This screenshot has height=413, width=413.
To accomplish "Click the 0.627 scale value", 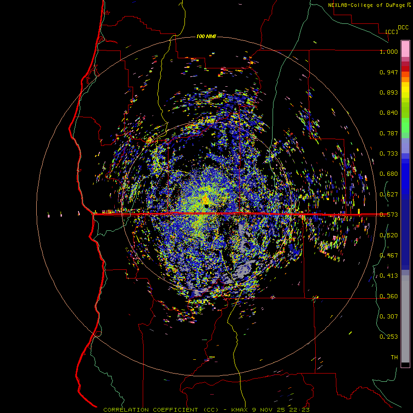I will pos(389,195).
